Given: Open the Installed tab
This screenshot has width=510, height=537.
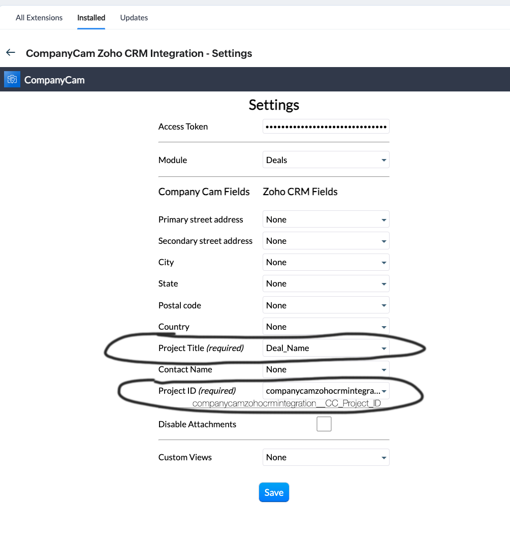Looking at the screenshot, I should [91, 17].
